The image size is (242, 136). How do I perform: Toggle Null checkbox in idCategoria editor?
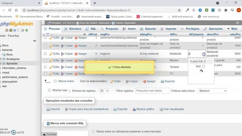[x=203, y=66]
